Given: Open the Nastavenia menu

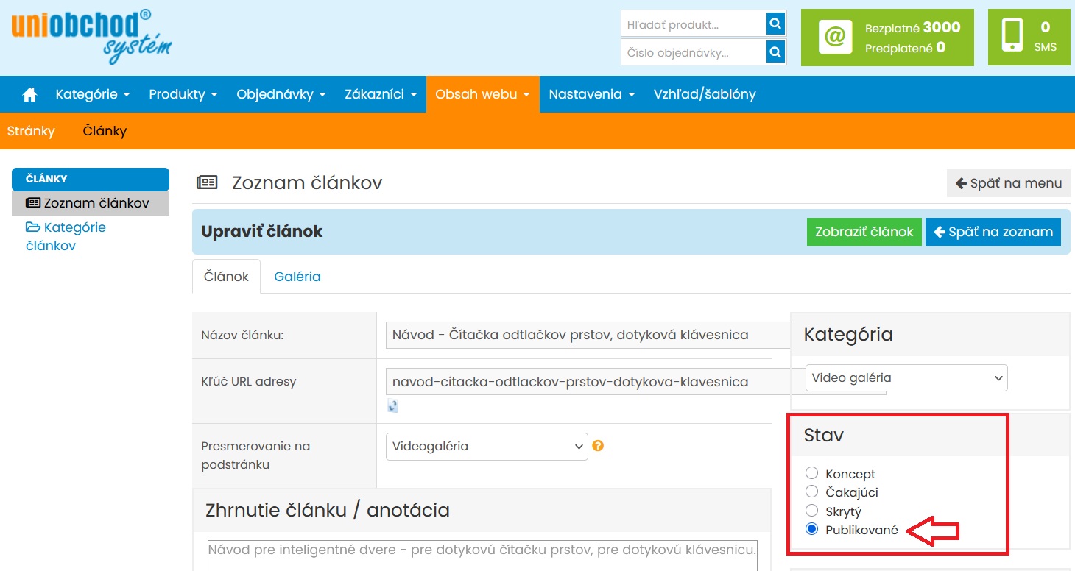Looking at the screenshot, I should pyautogui.click(x=591, y=95).
